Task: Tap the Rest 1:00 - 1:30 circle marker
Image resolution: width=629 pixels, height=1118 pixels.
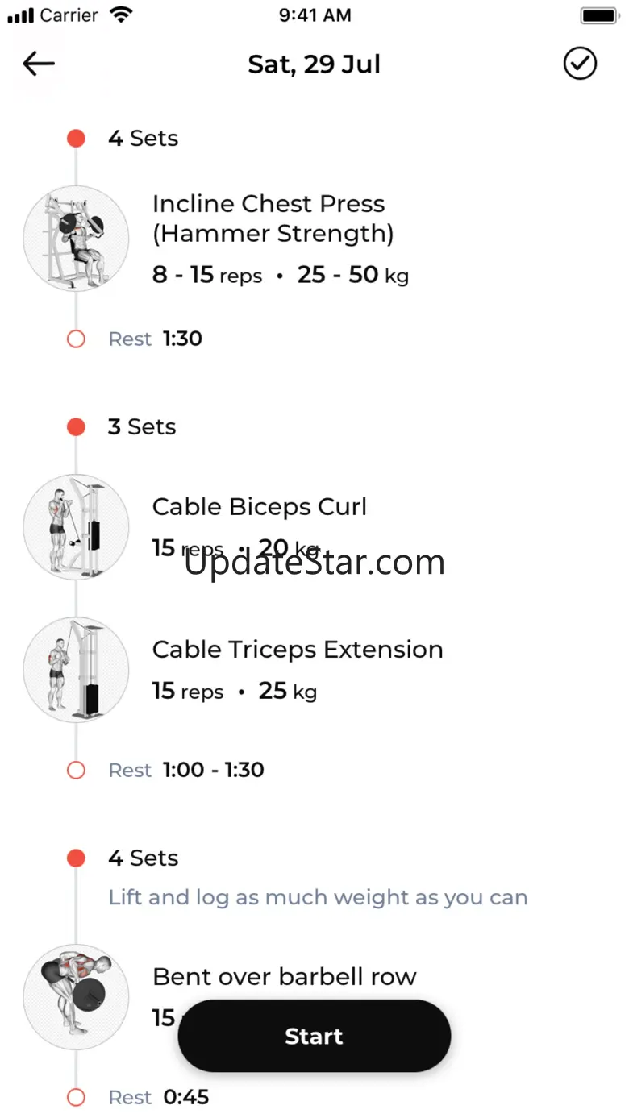Action: pyautogui.click(x=76, y=771)
